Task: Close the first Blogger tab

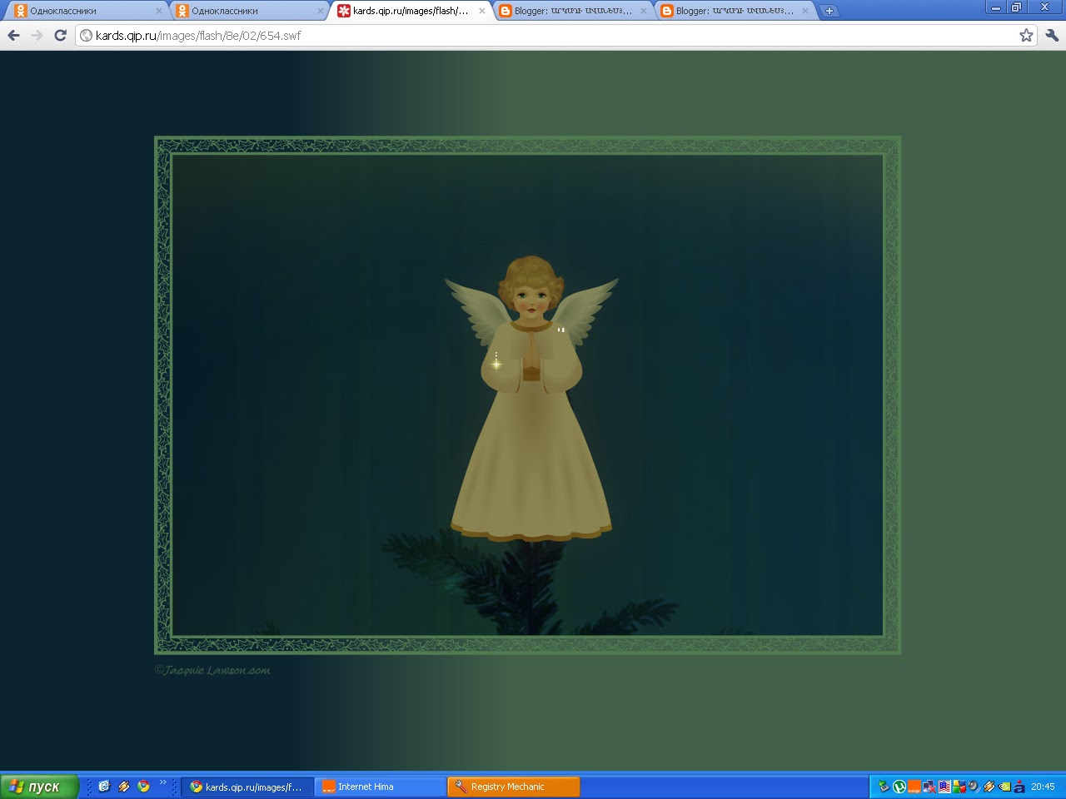Action: point(643,11)
